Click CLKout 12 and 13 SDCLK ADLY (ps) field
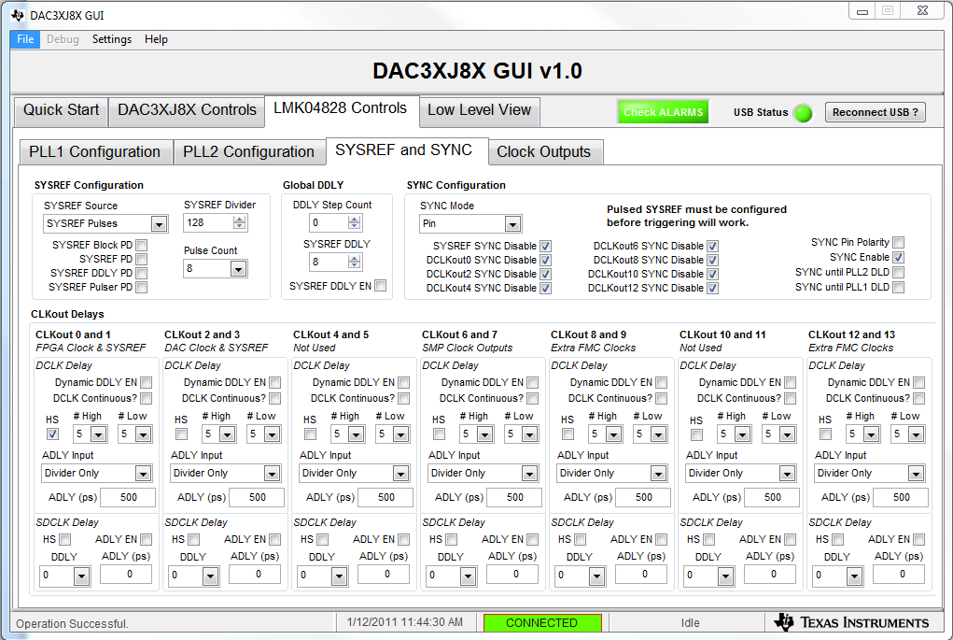The width and height of the screenshot is (953, 640). [898, 574]
